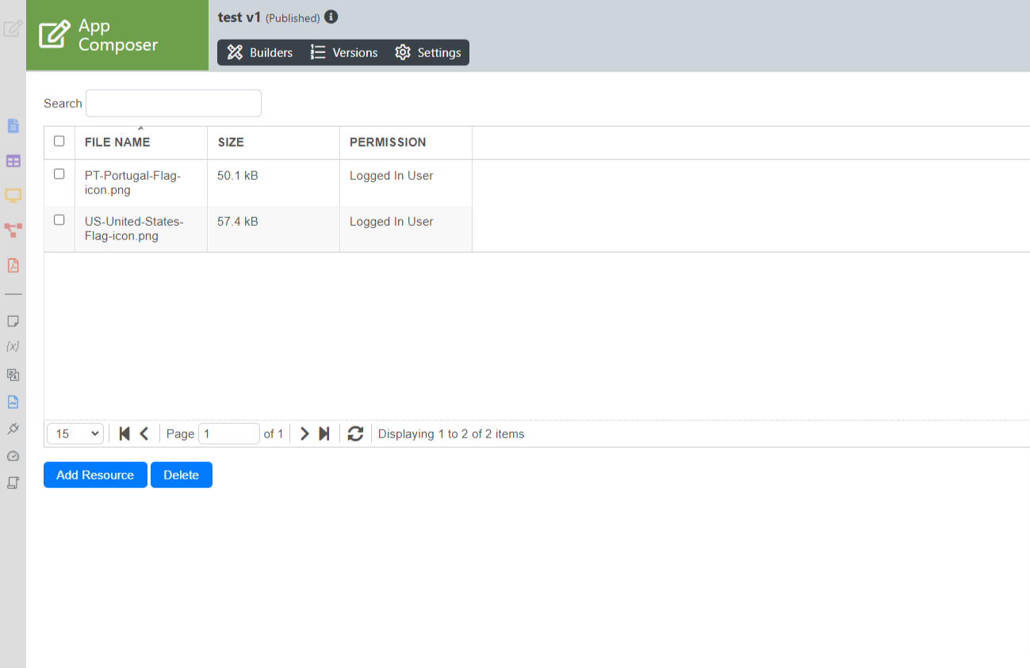Focus the Search input field
The width and height of the screenshot is (1030, 668).
174,103
